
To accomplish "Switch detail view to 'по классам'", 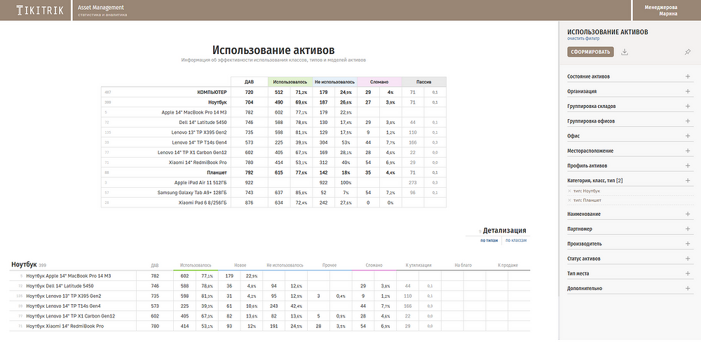I will (515, 240).
